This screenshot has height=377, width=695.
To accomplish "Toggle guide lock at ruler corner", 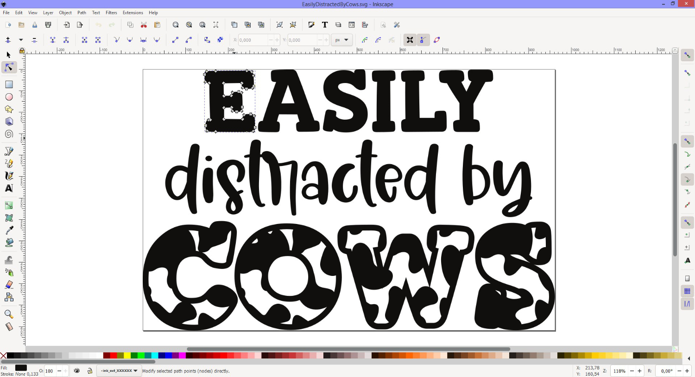I will tap(22, 51).
